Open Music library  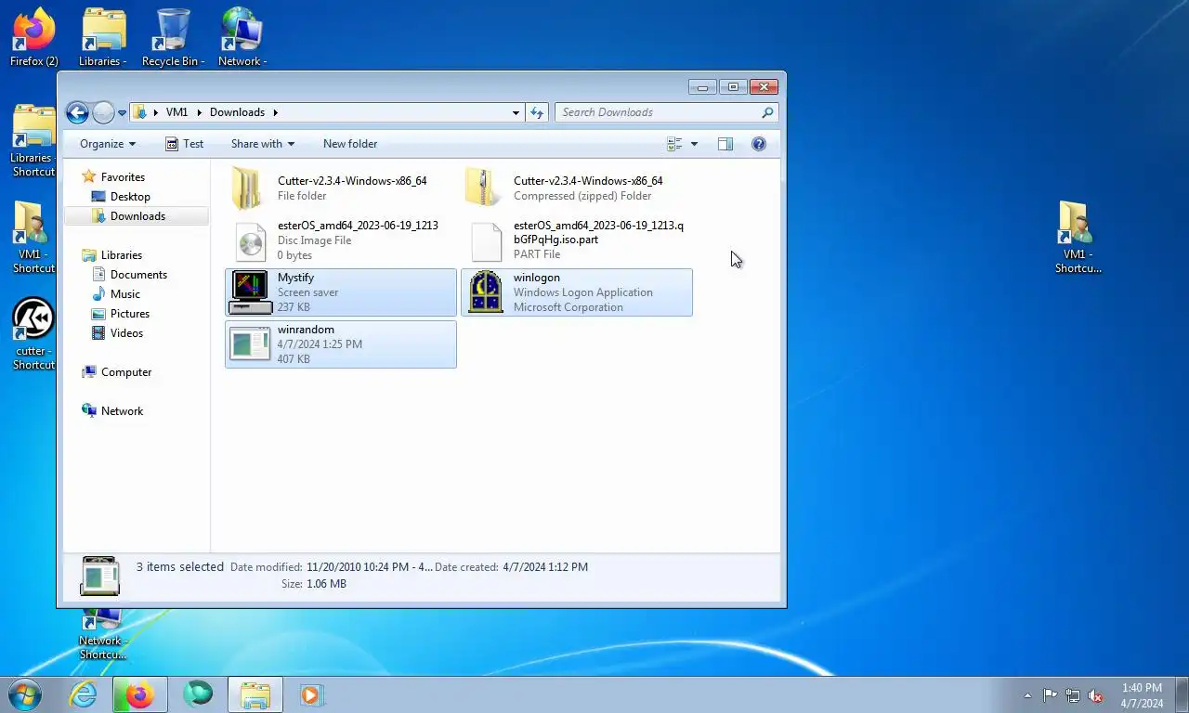(125, 294)
